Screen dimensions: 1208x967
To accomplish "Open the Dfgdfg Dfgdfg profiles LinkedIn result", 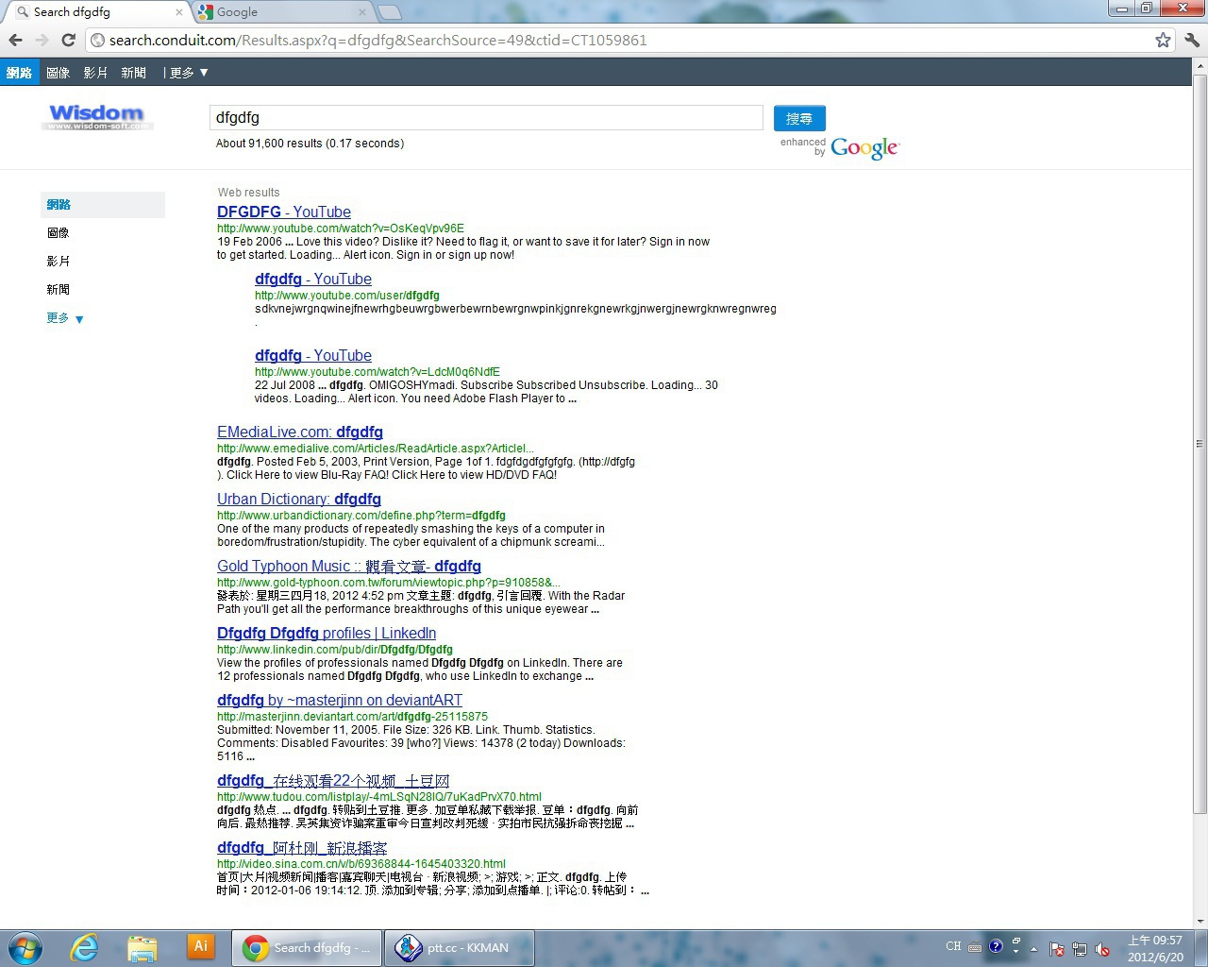I will 327,634.
